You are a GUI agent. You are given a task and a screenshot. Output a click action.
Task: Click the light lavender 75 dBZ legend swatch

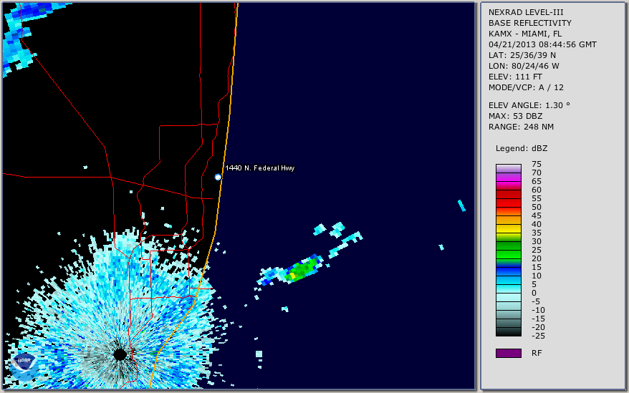tap(508, 168)
